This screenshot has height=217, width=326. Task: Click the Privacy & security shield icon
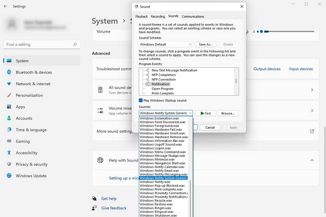pyautogui.click(x=9, y=165)
